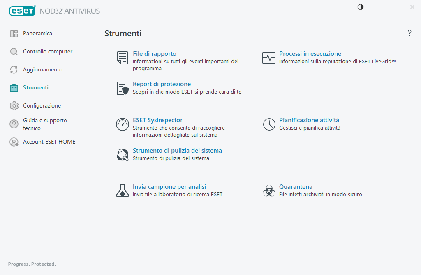The width and height of the screenshot is (421, 275).
Task: Click the Report di protezione shield icon
Action: pos(122,88)
